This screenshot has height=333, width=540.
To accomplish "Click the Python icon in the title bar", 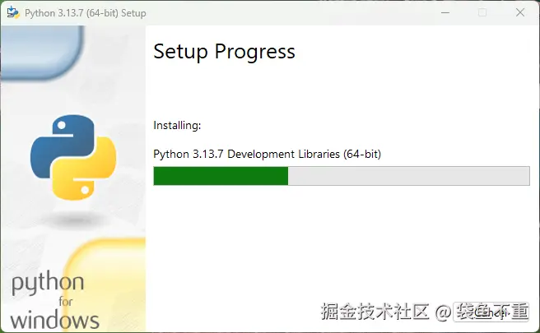I will 13,12.
